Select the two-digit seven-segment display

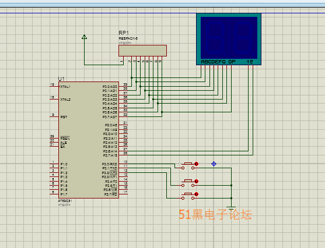point(229,39)
